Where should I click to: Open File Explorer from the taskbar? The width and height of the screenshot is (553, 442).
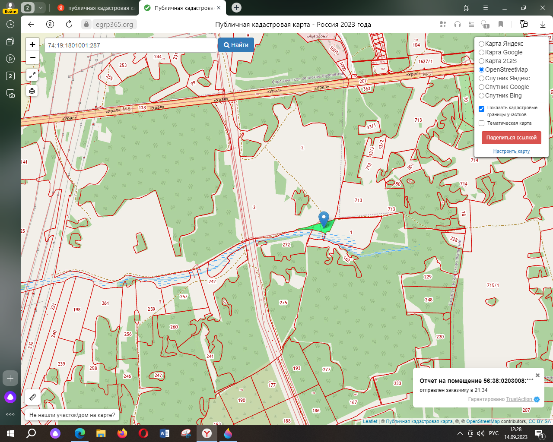click(x=101, y=433)
